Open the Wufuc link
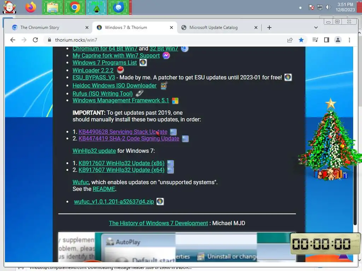The image size is (362, 271). (81, 182)
